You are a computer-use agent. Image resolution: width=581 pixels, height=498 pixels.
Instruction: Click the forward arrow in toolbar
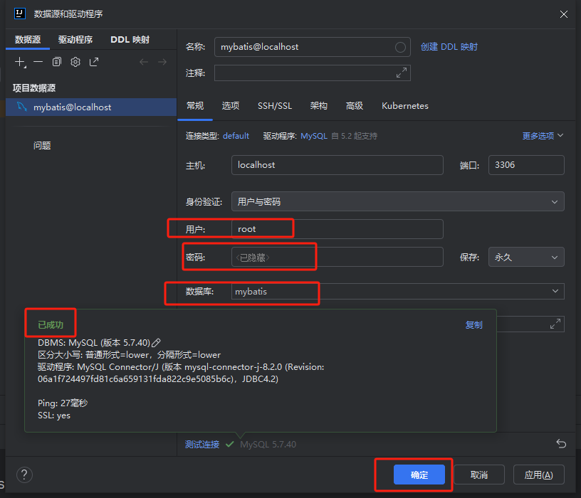[x=162, y=62]
